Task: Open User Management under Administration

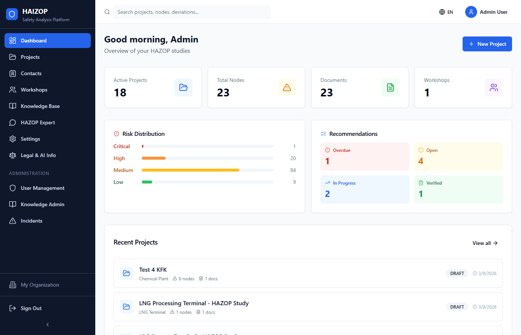Action: (42, 188)
